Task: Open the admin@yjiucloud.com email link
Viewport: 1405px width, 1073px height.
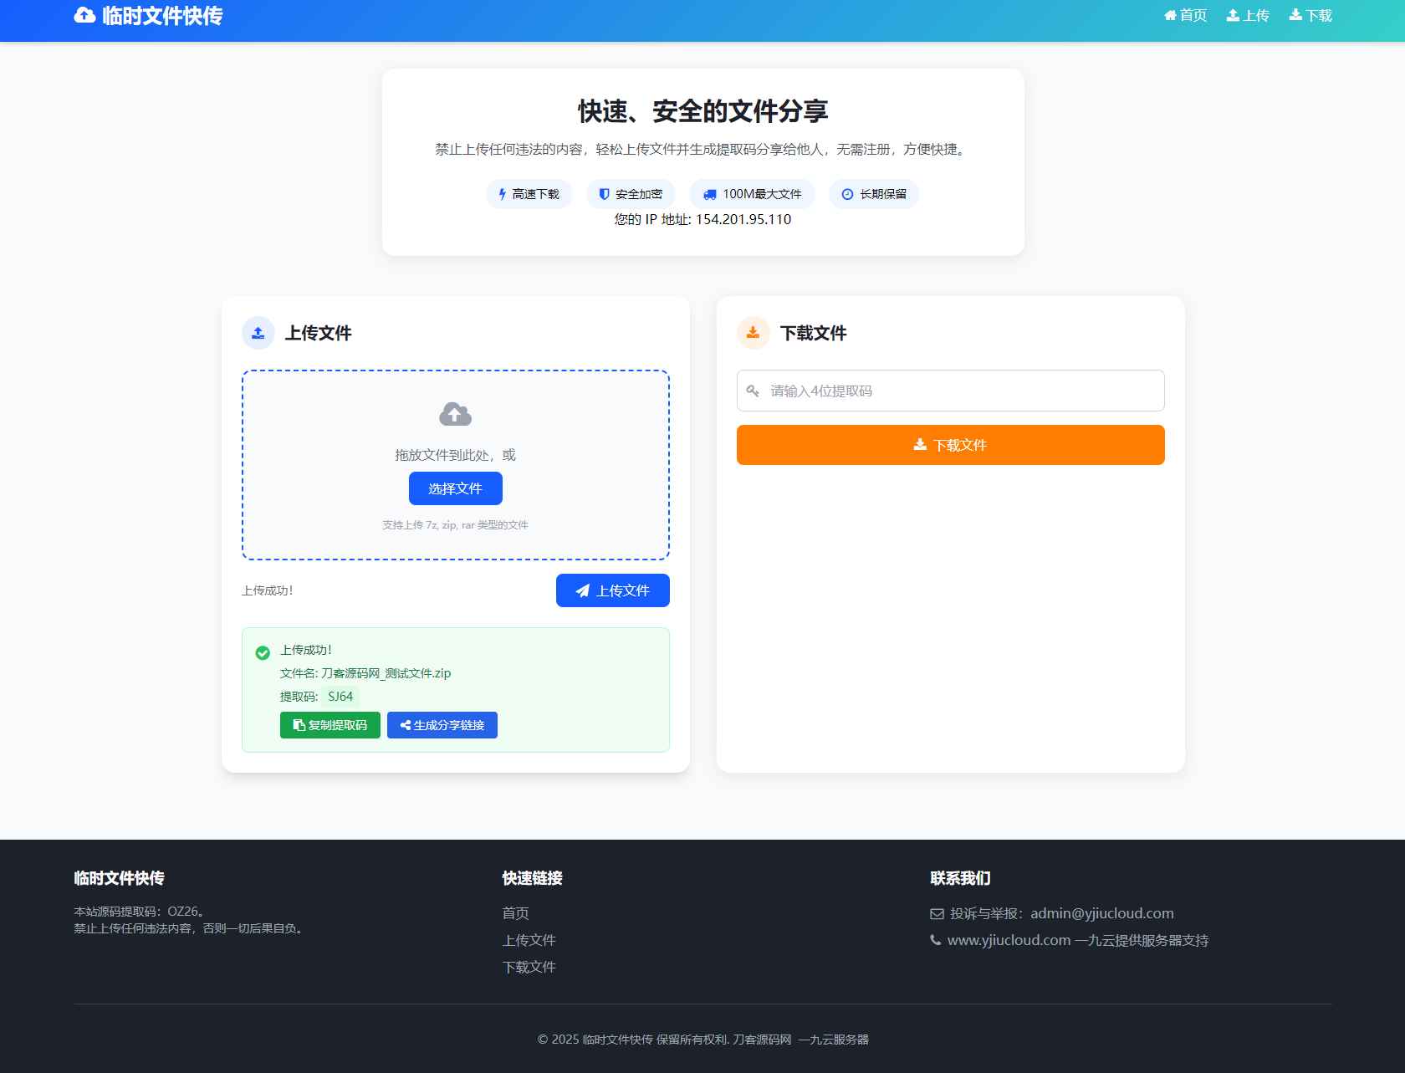Action: (1101, 913)
